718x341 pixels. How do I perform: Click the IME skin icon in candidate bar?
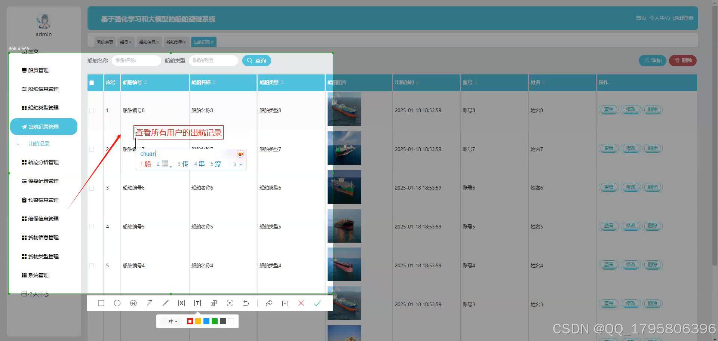[x=240, y=154]
